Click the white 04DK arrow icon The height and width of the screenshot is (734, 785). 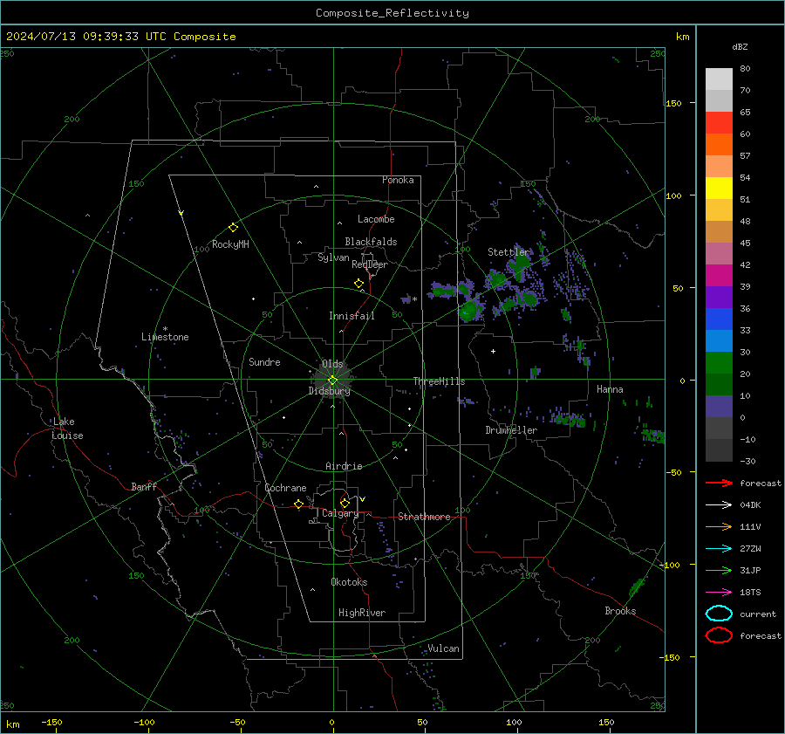pyautogui.click(x=719, y=504)
